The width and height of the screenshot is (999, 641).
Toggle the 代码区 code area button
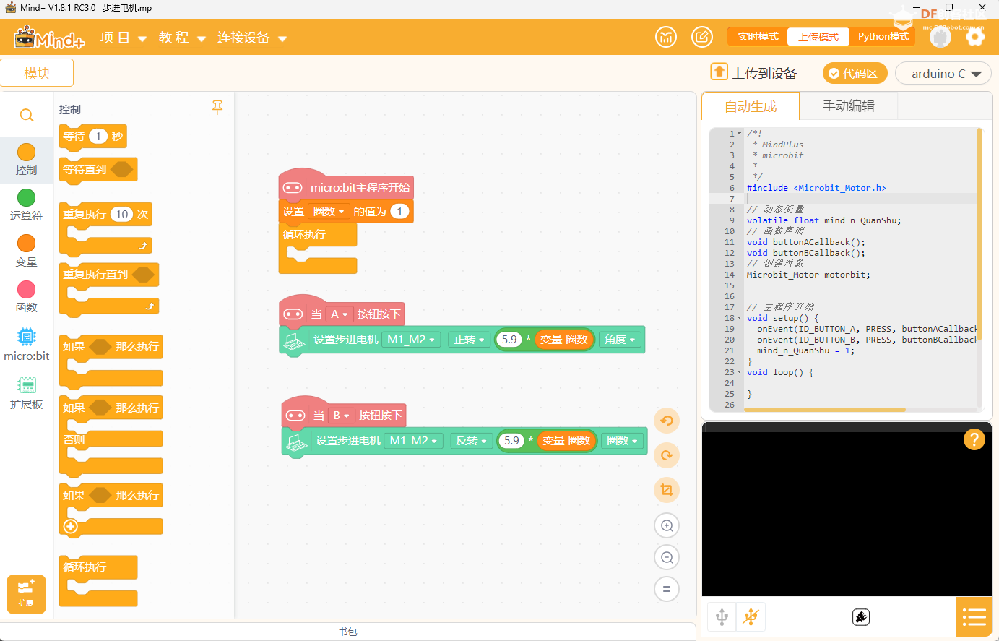(x=855, y=74)
